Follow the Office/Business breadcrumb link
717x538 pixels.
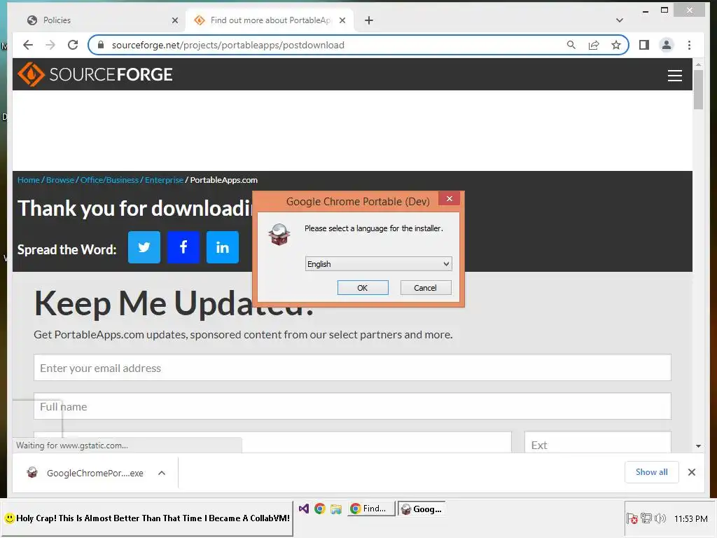tap(109, 180)
